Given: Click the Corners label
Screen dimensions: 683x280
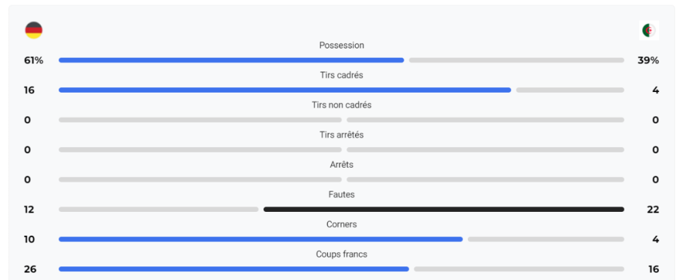Looking at the screenshot, I should (x=341, y=224).
